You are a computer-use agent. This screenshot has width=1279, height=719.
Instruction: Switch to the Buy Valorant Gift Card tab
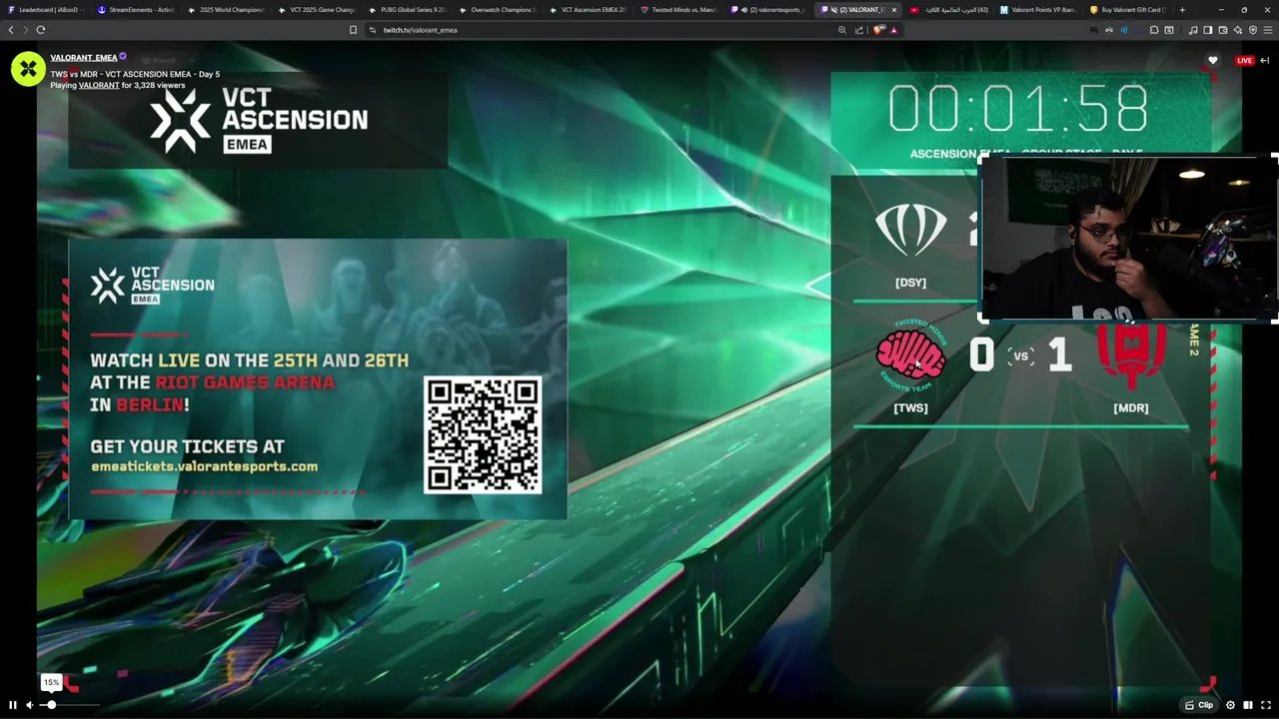(1128, 10)
